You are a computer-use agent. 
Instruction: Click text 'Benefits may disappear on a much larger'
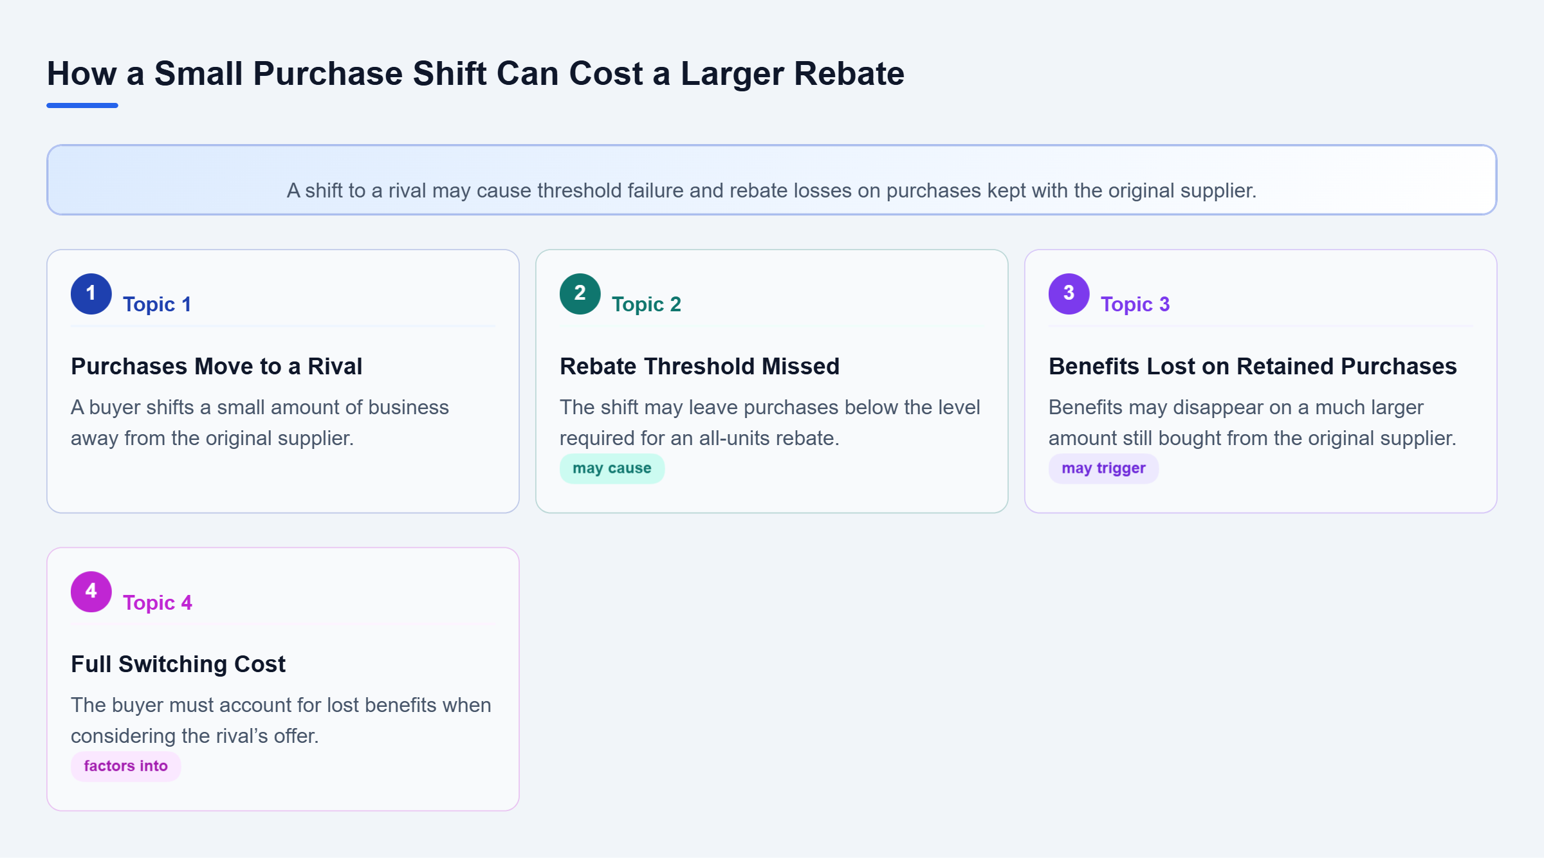click(x=1236, y=407)
